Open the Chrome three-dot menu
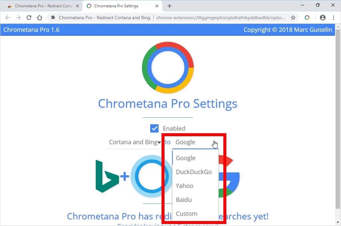This screenshot has width=341, height=226. (x=333, y=18)
